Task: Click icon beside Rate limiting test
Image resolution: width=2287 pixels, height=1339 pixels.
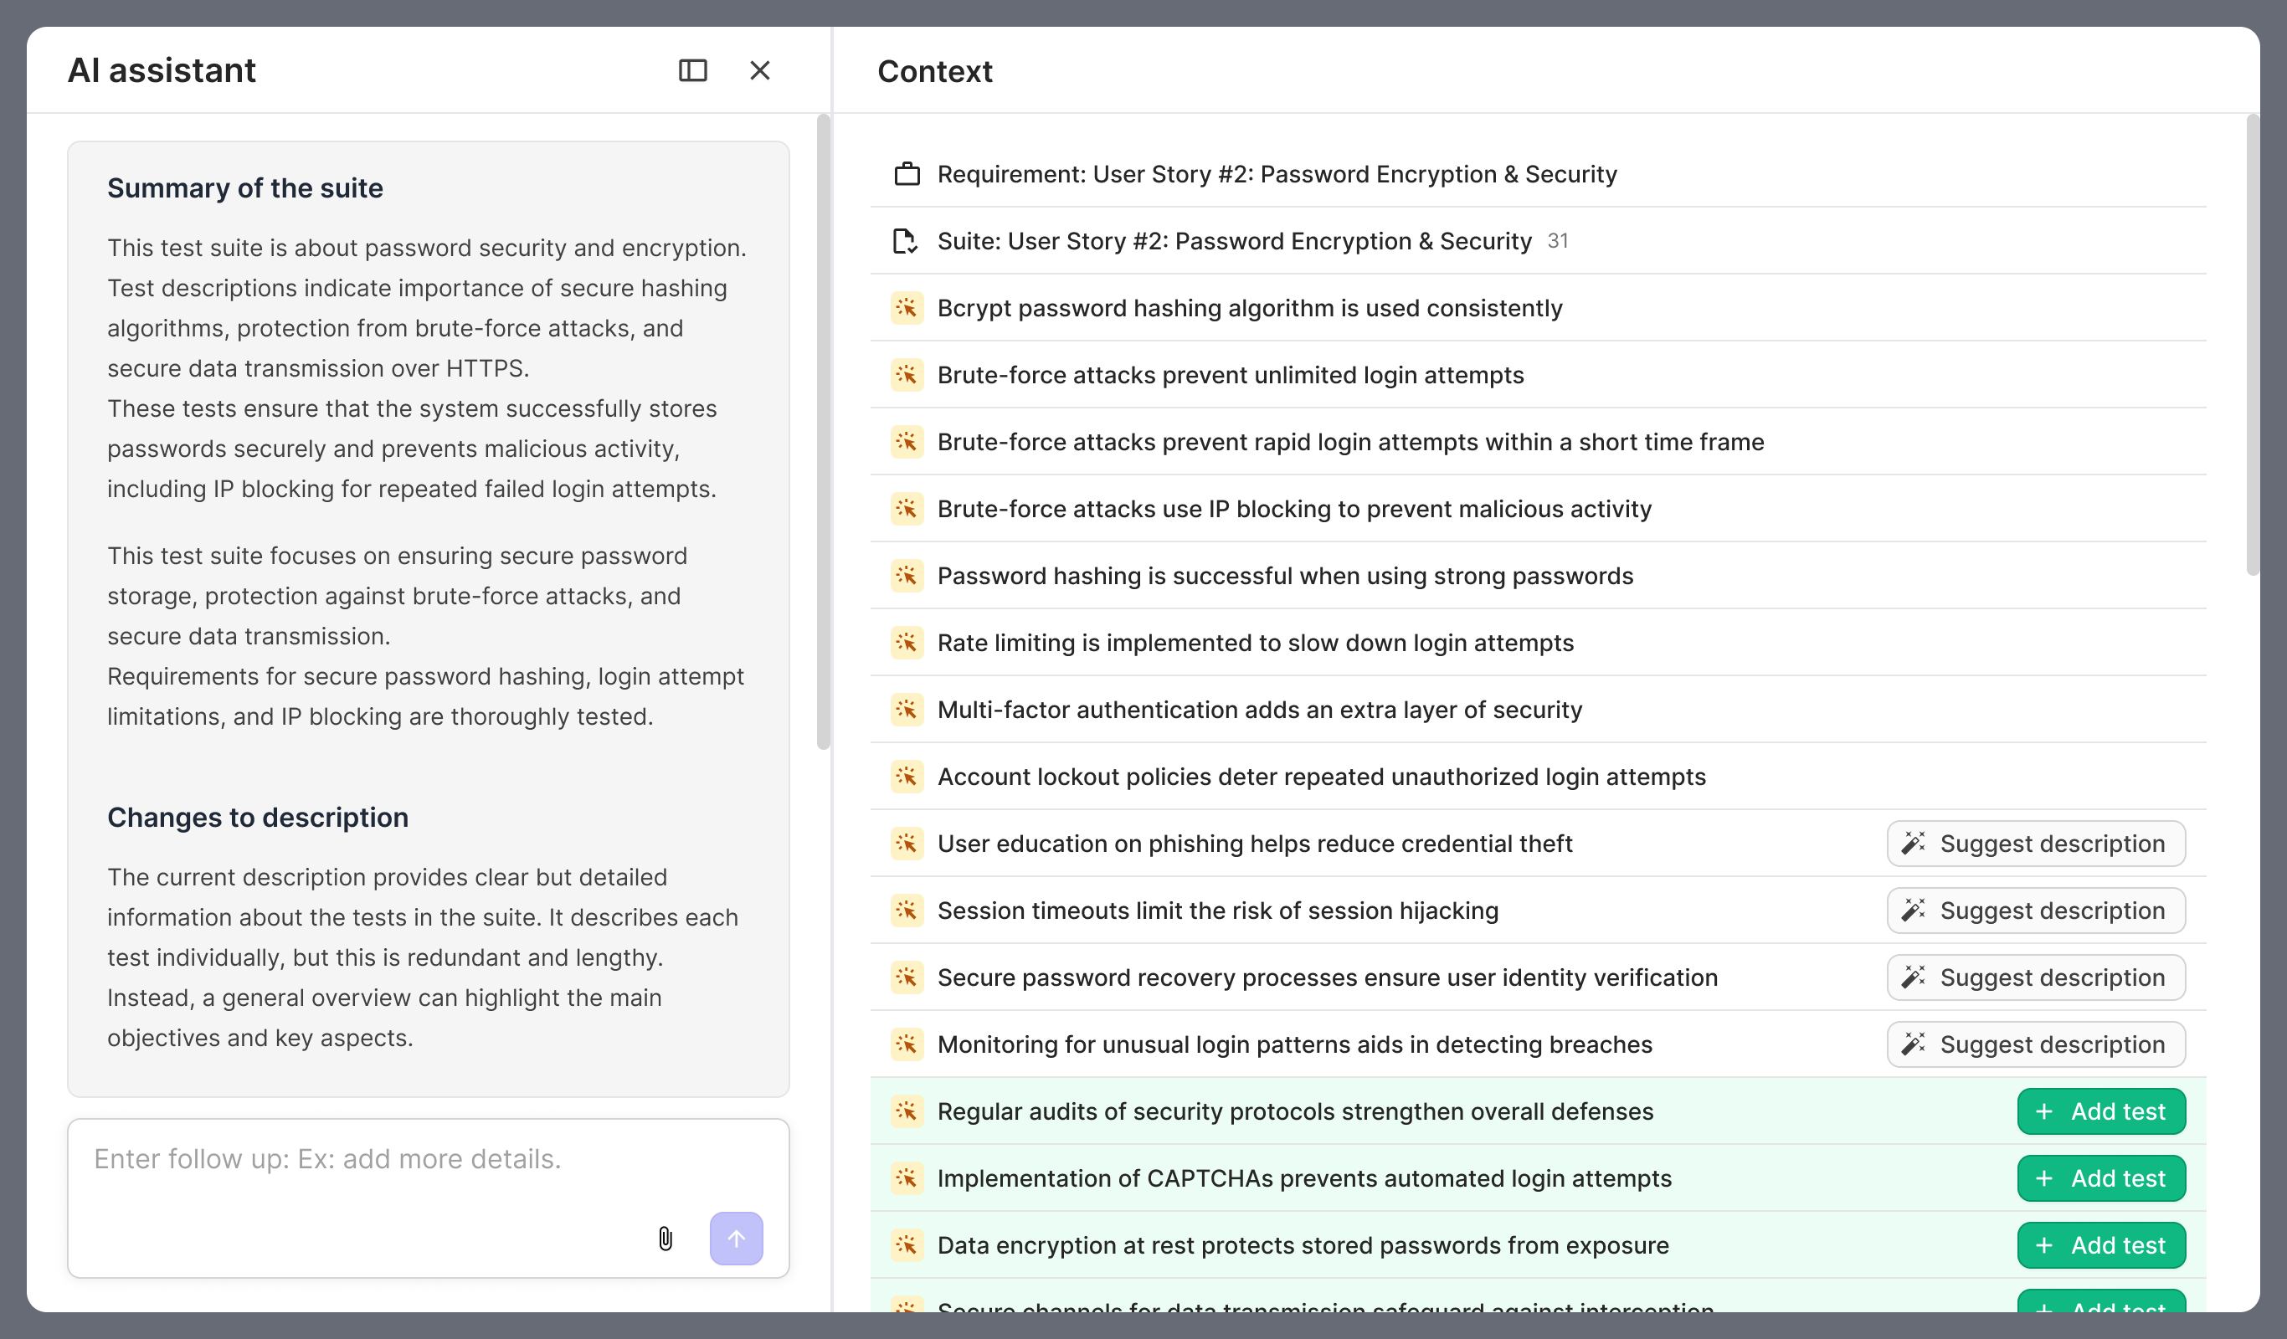Action: [907, 644]
